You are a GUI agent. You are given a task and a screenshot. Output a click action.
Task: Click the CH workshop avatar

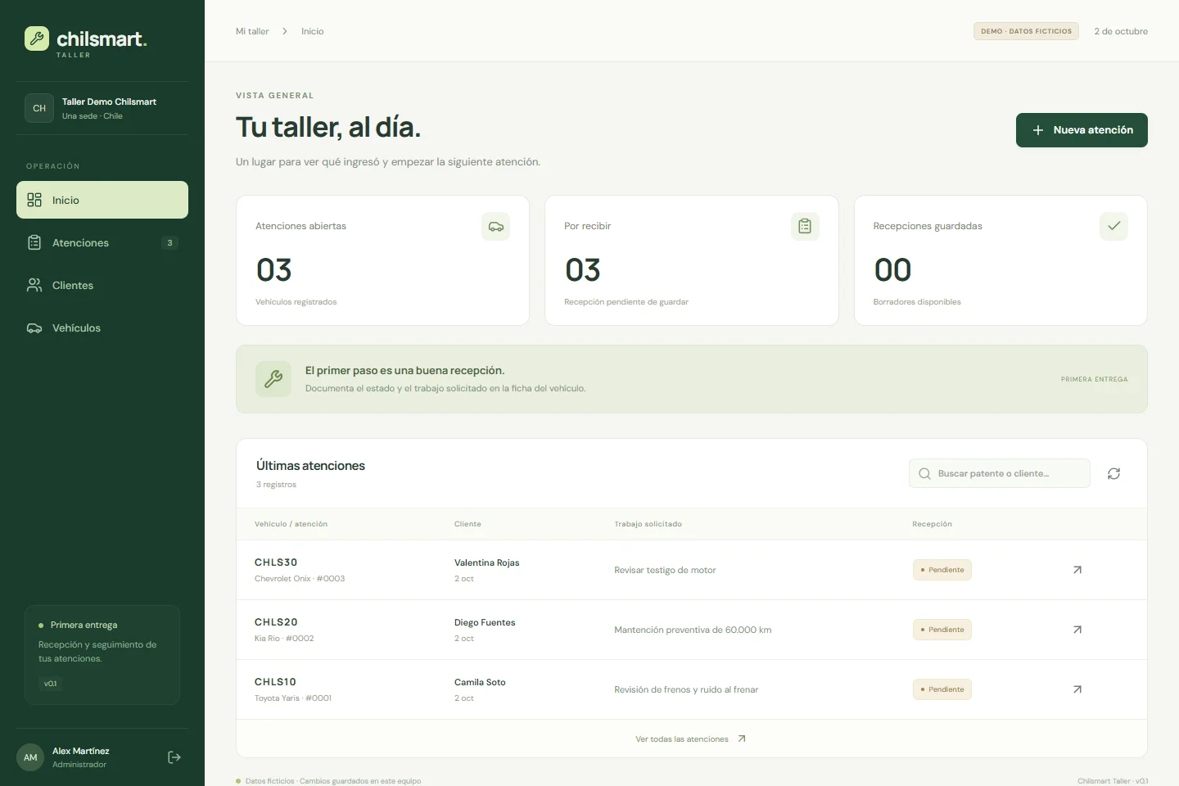[x=39, y=108]
